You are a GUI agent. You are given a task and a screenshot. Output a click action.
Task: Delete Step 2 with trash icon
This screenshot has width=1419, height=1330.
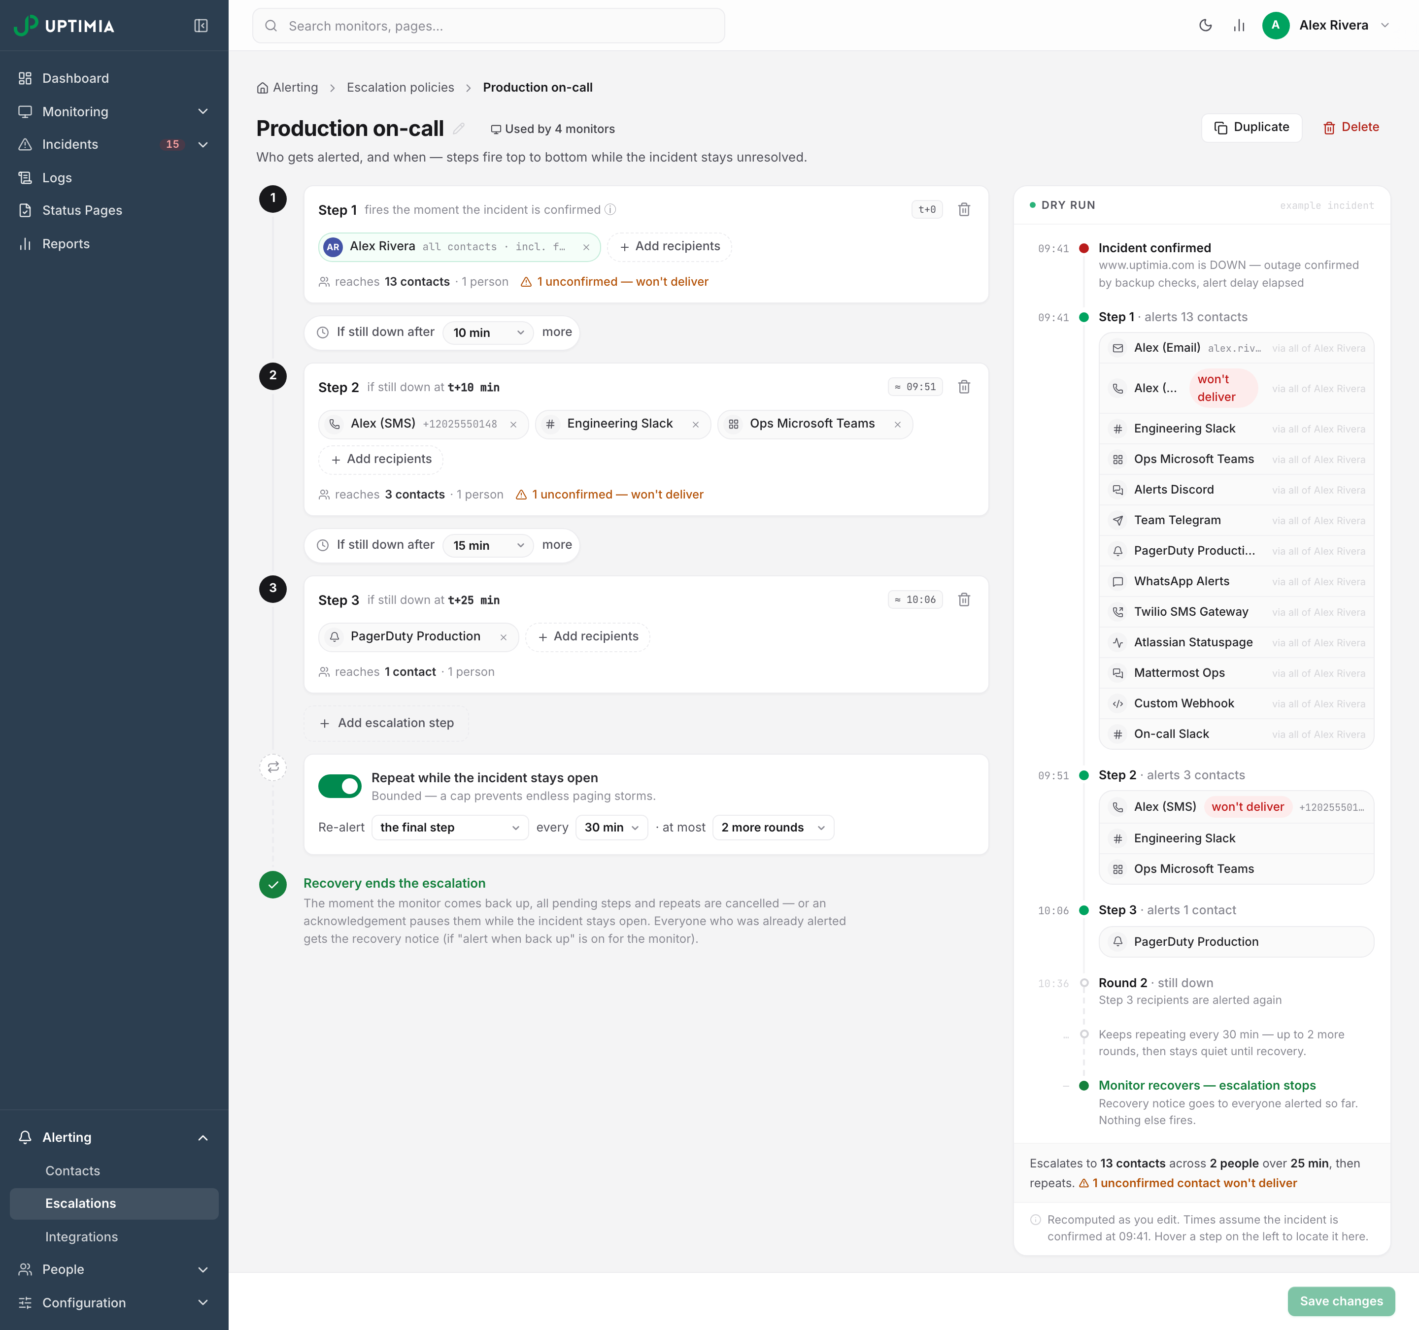click(x=964, y=387)
